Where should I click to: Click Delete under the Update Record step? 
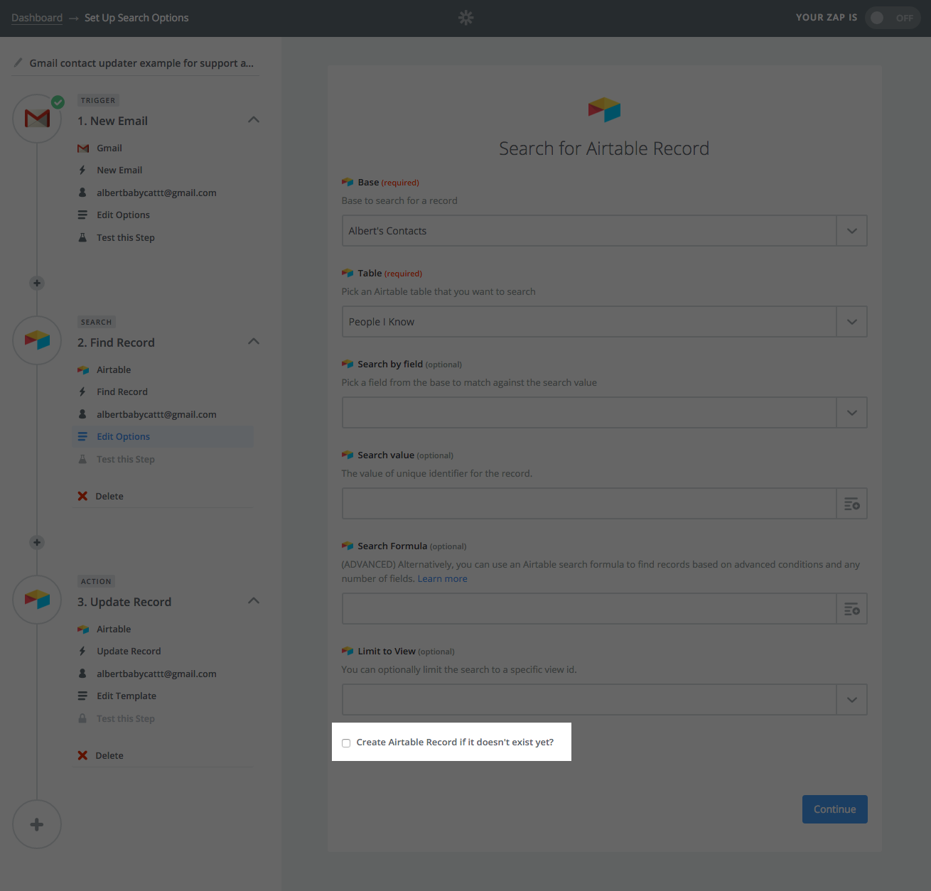(109, 756)
